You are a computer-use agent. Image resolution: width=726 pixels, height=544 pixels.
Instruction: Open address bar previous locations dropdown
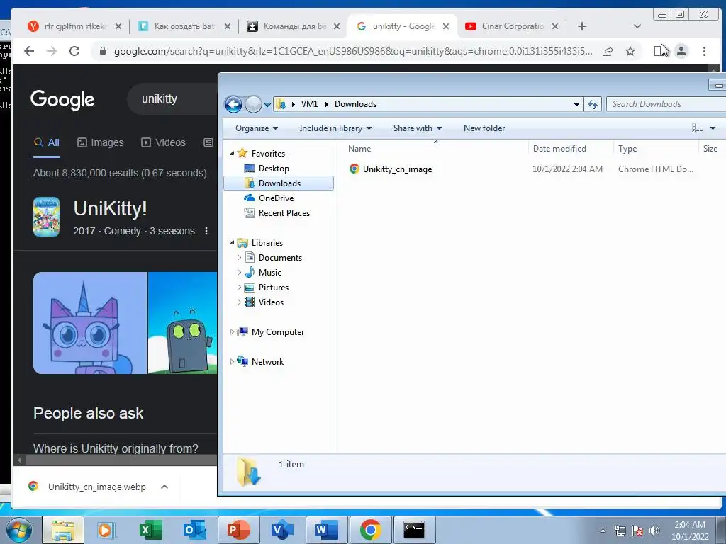tap(576, 105)
